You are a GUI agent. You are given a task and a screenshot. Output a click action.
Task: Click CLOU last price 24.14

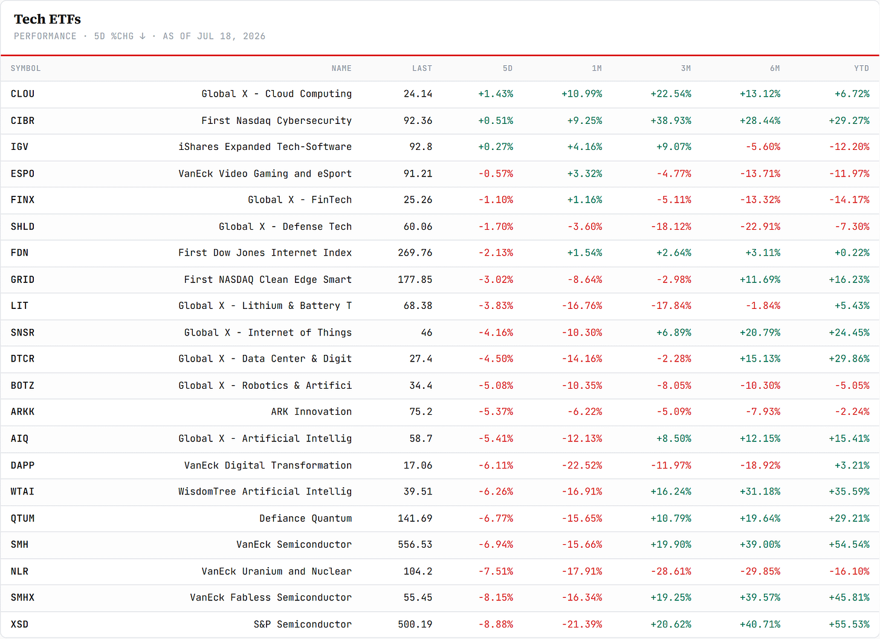(418, 94)
